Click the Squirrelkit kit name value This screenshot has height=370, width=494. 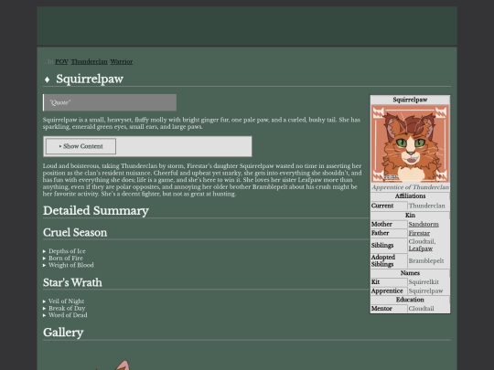tap(424, 282)
